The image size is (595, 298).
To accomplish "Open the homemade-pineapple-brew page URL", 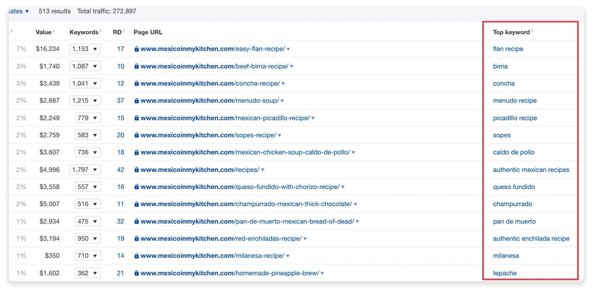I will (x=230, y=273).
